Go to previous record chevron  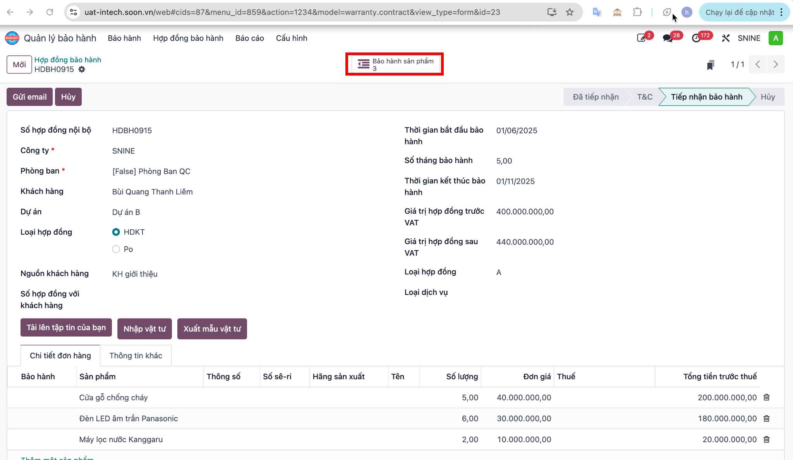tap(758, 64)
